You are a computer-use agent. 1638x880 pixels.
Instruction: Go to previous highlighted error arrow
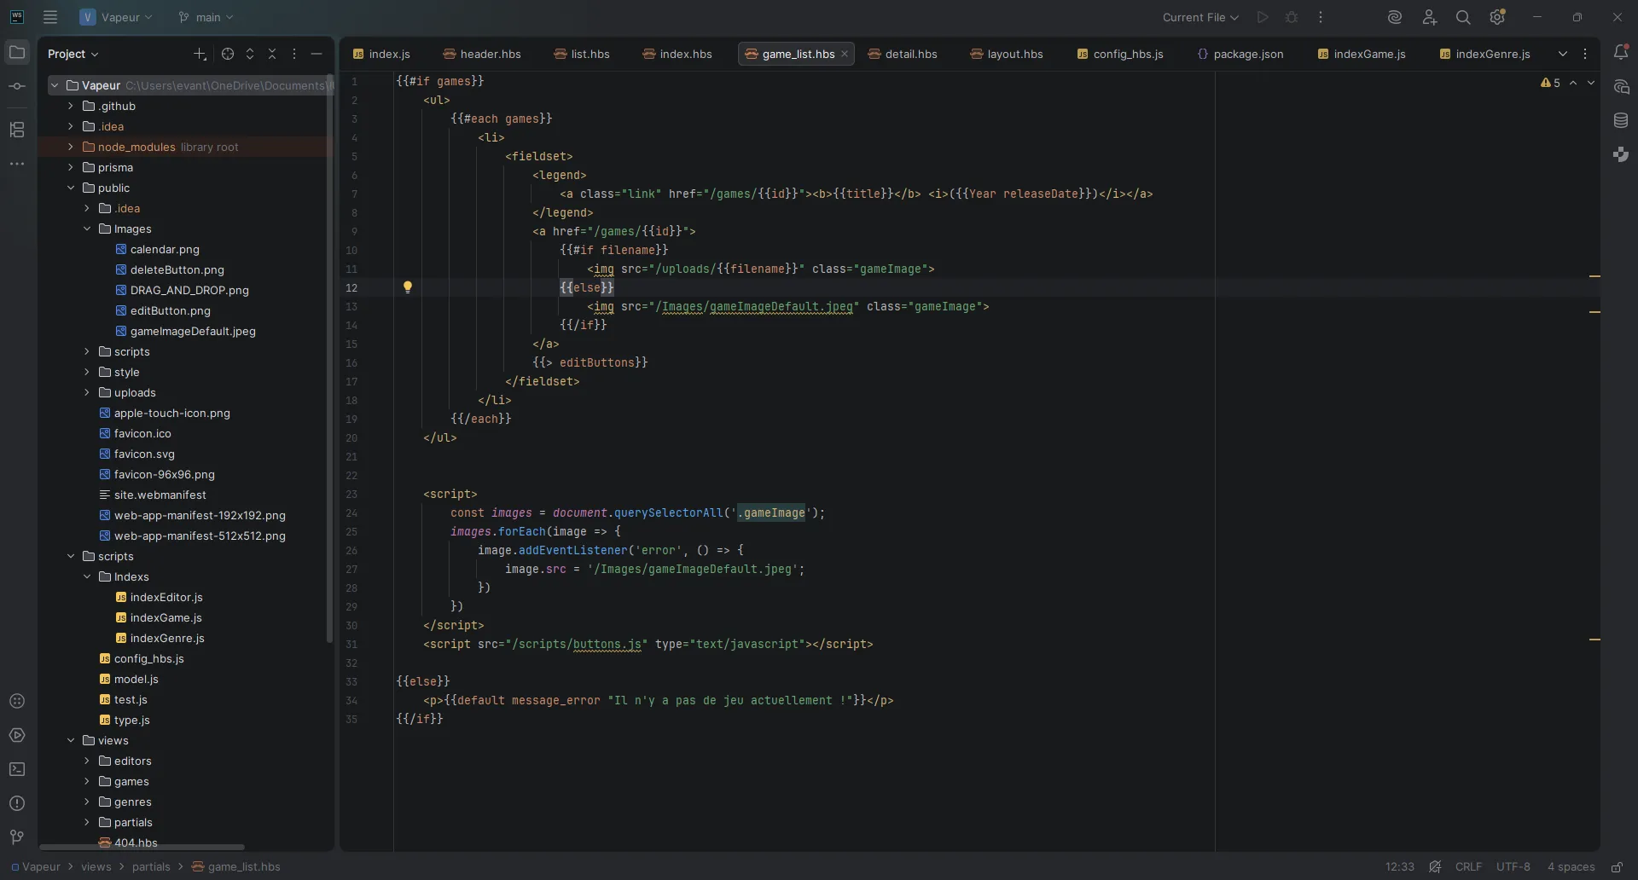[x=1573, y=83]
